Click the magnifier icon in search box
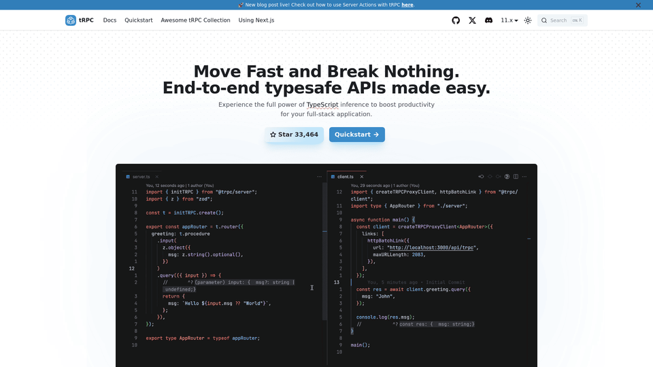The image size is (653, 367). pyautogui.click(x=544, y=20)
